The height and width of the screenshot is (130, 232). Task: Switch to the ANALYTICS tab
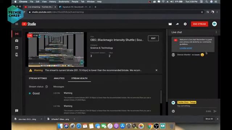[x=59, y=78]
